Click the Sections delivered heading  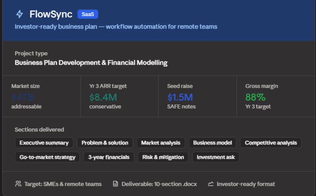point(39,130)
